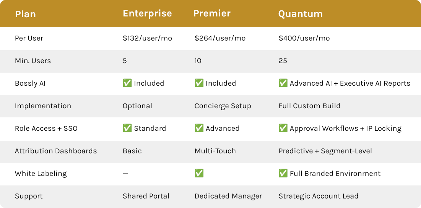Select the Quantum column header
Image resolution: width=421 pixels, height=208 pixels.
pos(301,13)
